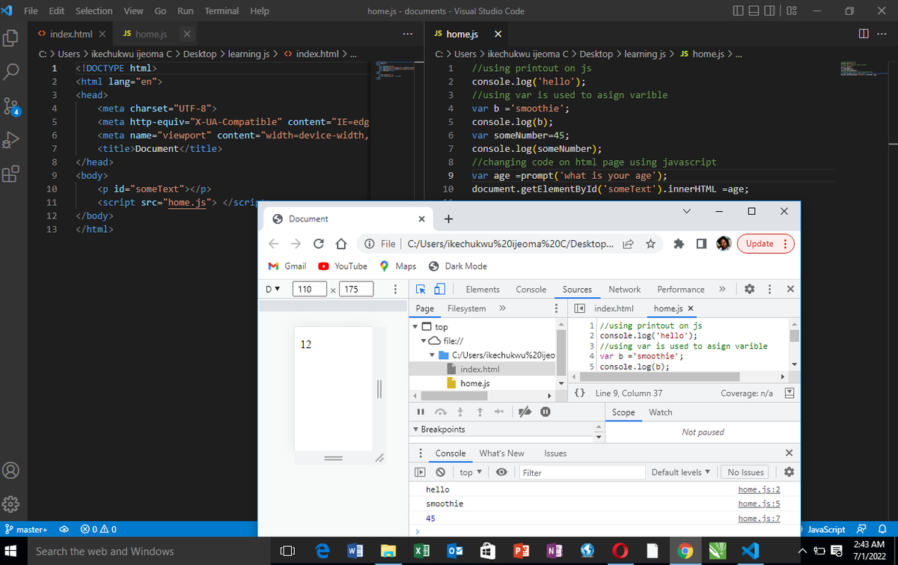Open the VS Code Explorer view

pos(11,37)
